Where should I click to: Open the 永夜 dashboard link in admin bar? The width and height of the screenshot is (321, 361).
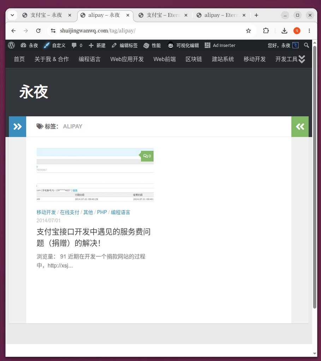tap(29, 45)
